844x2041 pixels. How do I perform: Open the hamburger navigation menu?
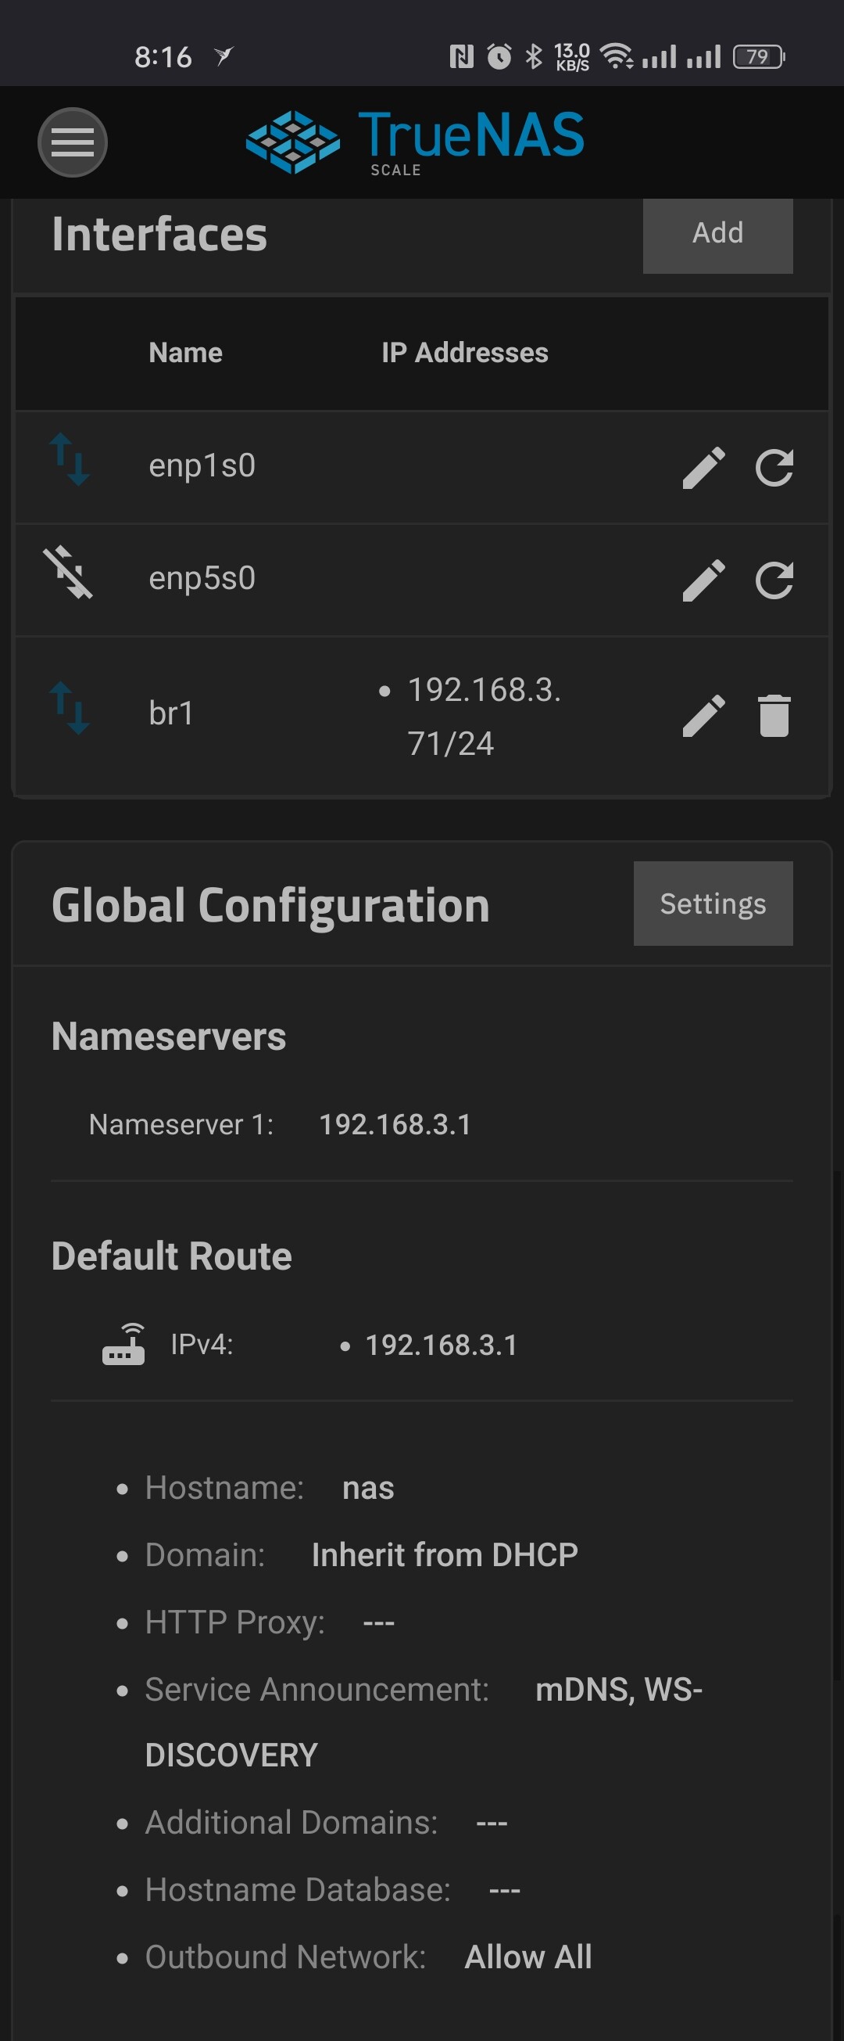(72, 142)
